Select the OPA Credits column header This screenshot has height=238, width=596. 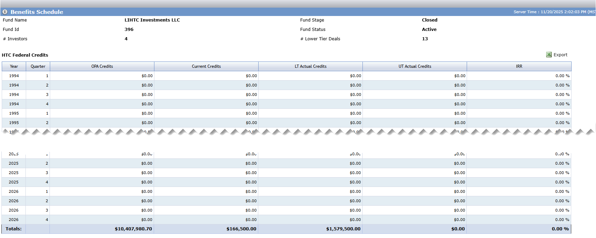coord(102,66)
